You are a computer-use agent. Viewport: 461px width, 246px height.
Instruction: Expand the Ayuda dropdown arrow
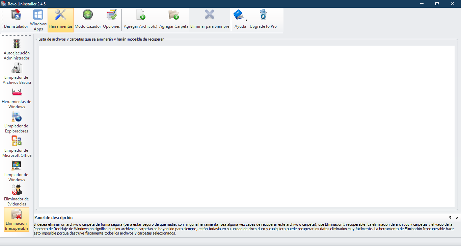click(x=246, y=20)
